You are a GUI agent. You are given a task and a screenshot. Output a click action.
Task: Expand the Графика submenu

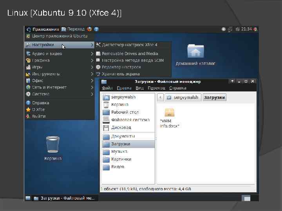(x=60, y=61)
